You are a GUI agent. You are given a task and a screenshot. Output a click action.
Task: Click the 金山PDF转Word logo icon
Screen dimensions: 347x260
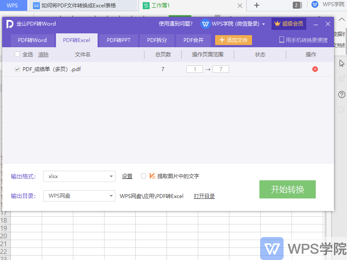(10, 24)
